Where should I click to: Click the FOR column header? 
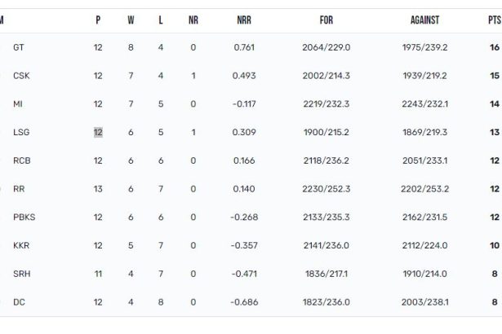[x=327, y=20]
